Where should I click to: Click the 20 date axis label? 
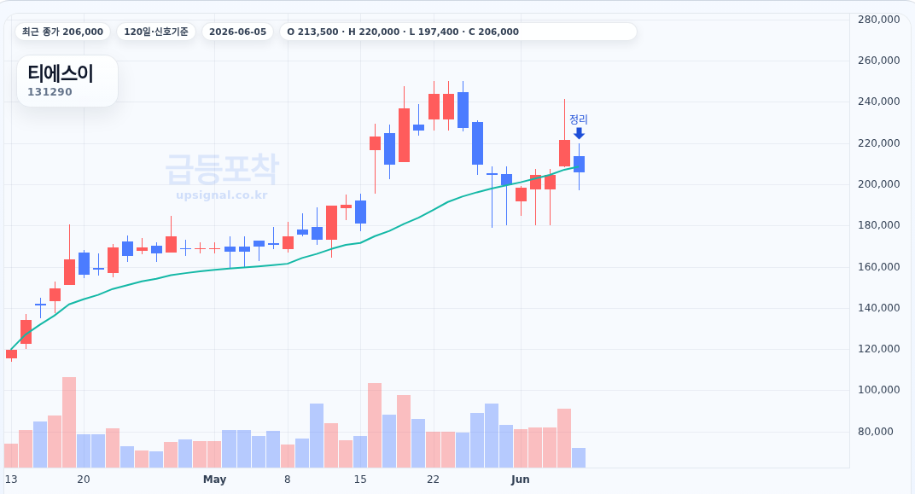click(84, 479)
